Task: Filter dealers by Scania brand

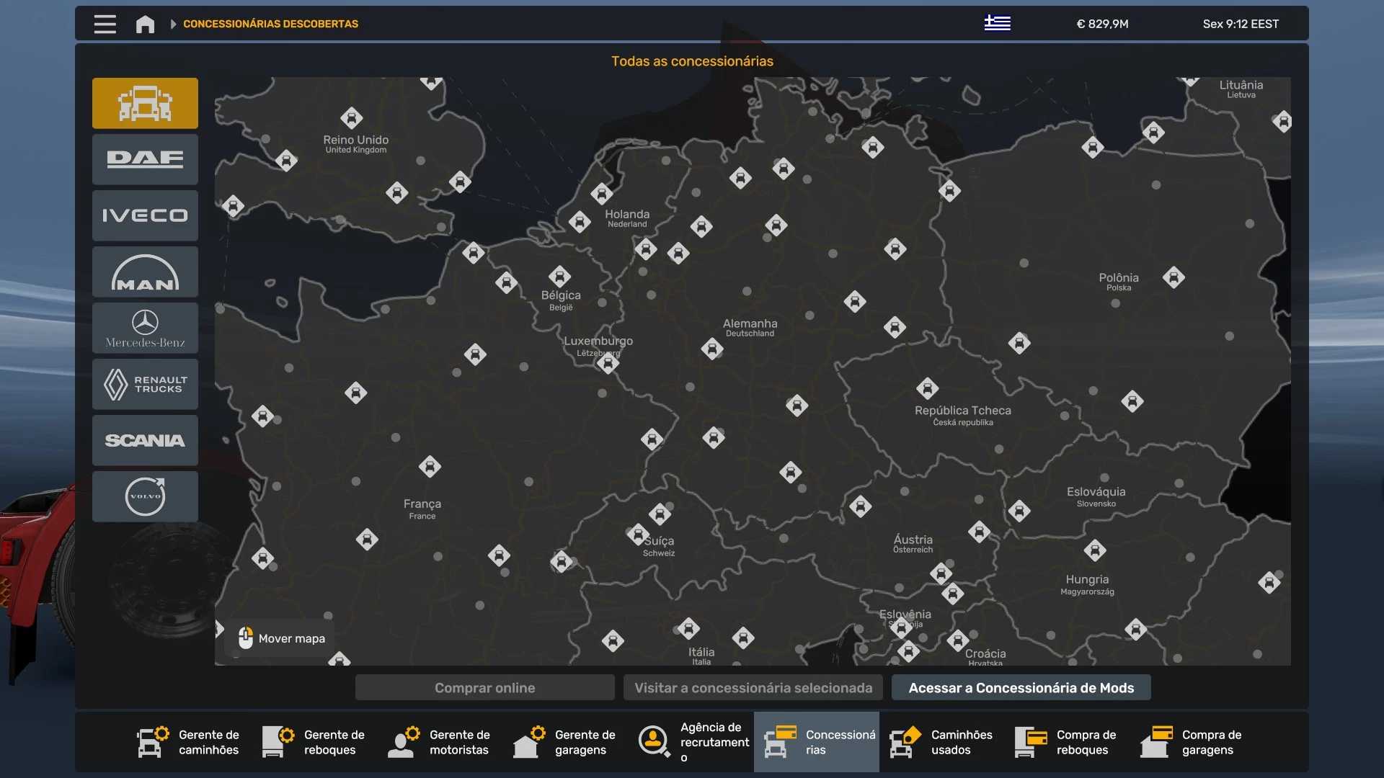Action: [x=145, y=440]
